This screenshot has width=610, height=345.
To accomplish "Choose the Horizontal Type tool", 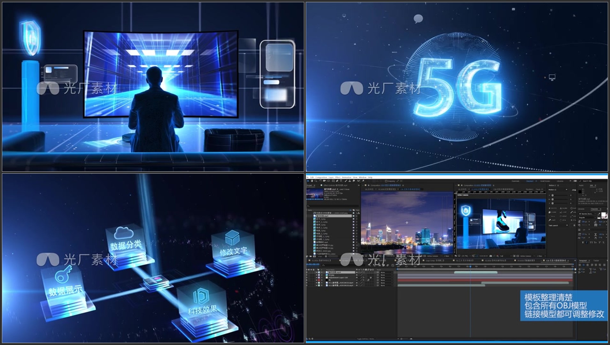I will (341, 181).
